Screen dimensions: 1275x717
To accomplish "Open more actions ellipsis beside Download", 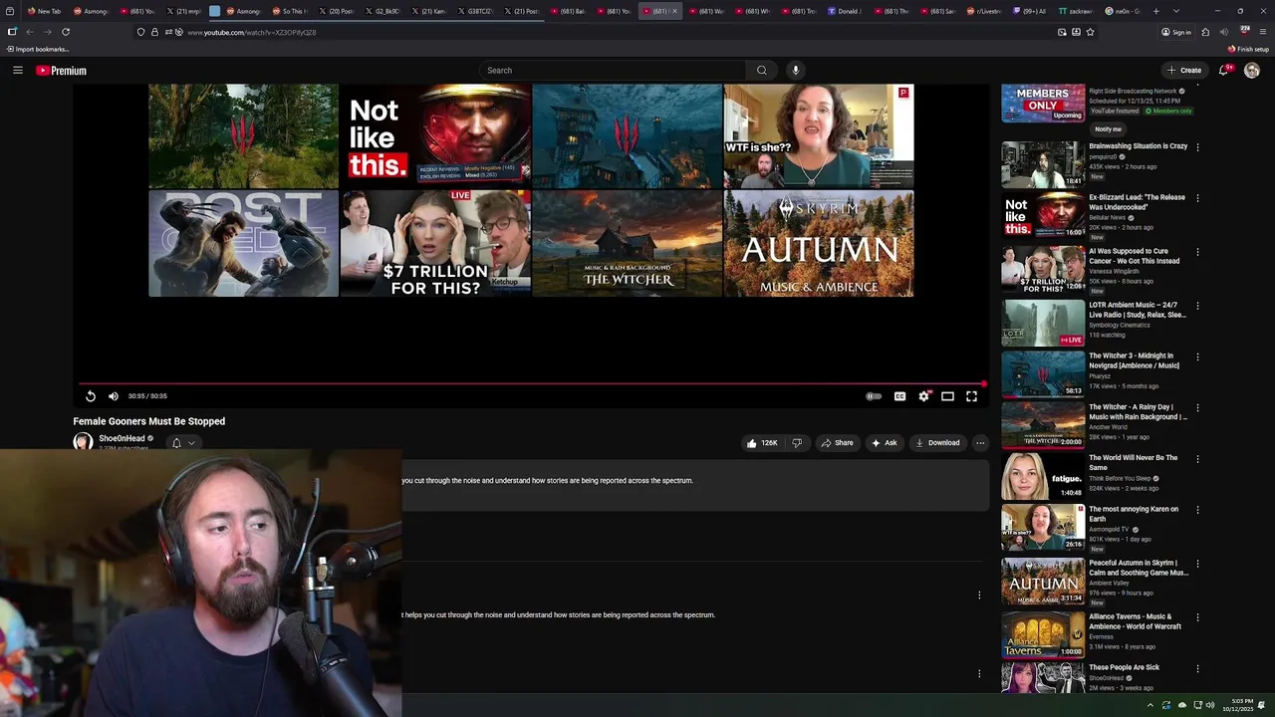I will (980, 443).
